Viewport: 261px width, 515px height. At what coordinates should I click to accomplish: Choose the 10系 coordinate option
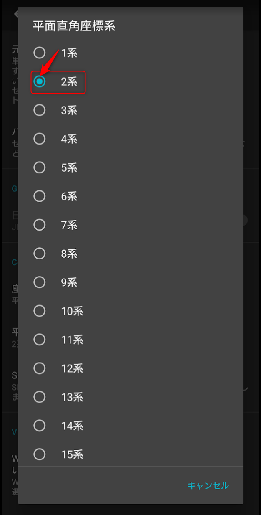pos(40,311)
